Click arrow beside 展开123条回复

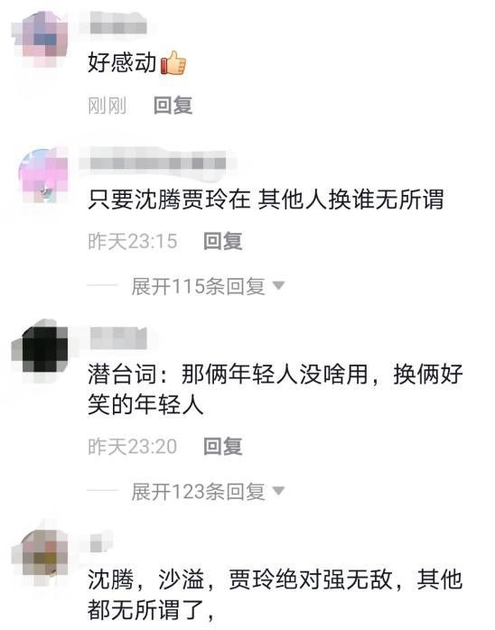[x=278, y=491]
